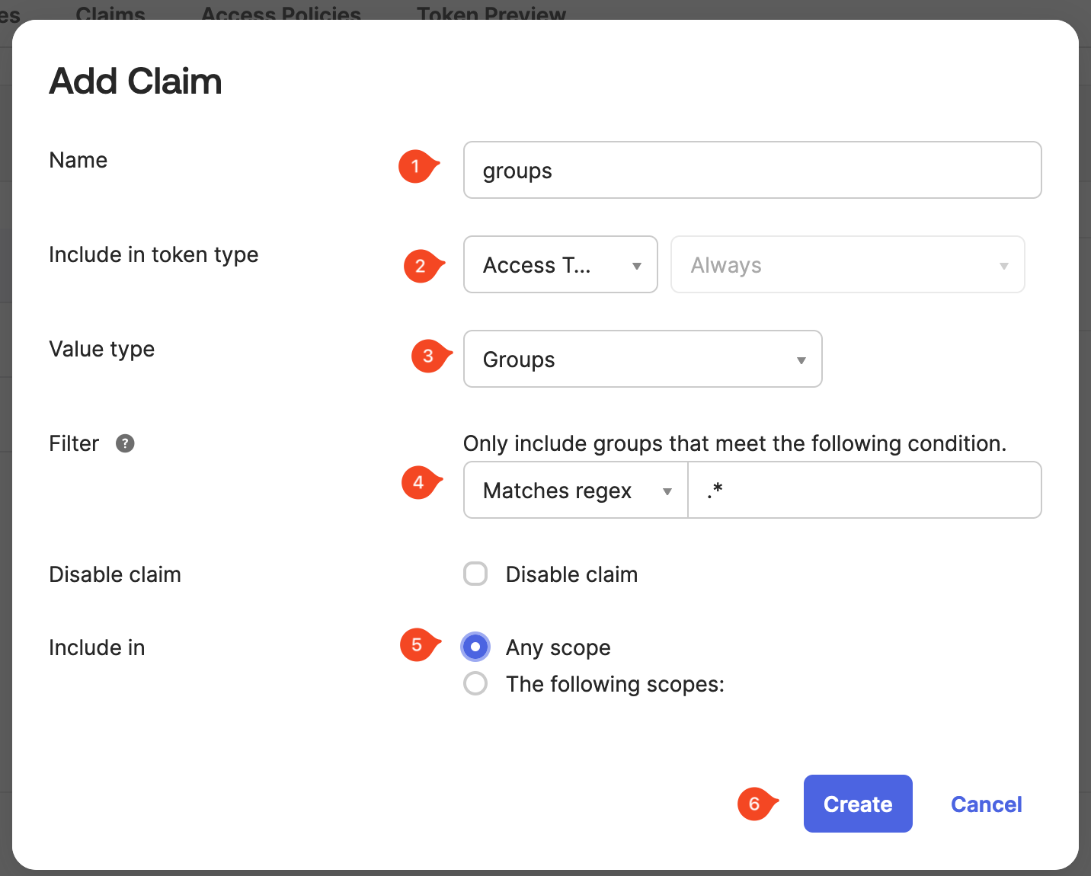This screenshot has width=1091, height=876.
Task: Open the Access Token type dropdown
Action: (x=560, y=264)
